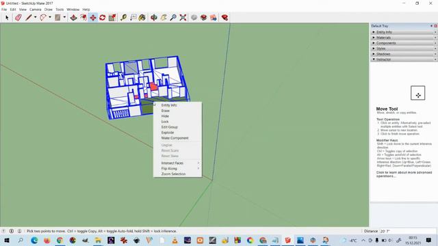Click the Move Tool instructor thumbnail
Image resolution: width=438 pixels, height=246 pixels.
[418, 93]
